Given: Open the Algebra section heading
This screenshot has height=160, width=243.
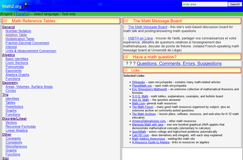Looking at the screenshot, I should [x=9, y=55].
